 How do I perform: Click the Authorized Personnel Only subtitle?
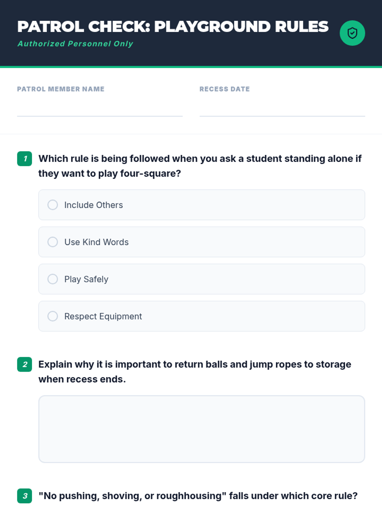[75, 44]
